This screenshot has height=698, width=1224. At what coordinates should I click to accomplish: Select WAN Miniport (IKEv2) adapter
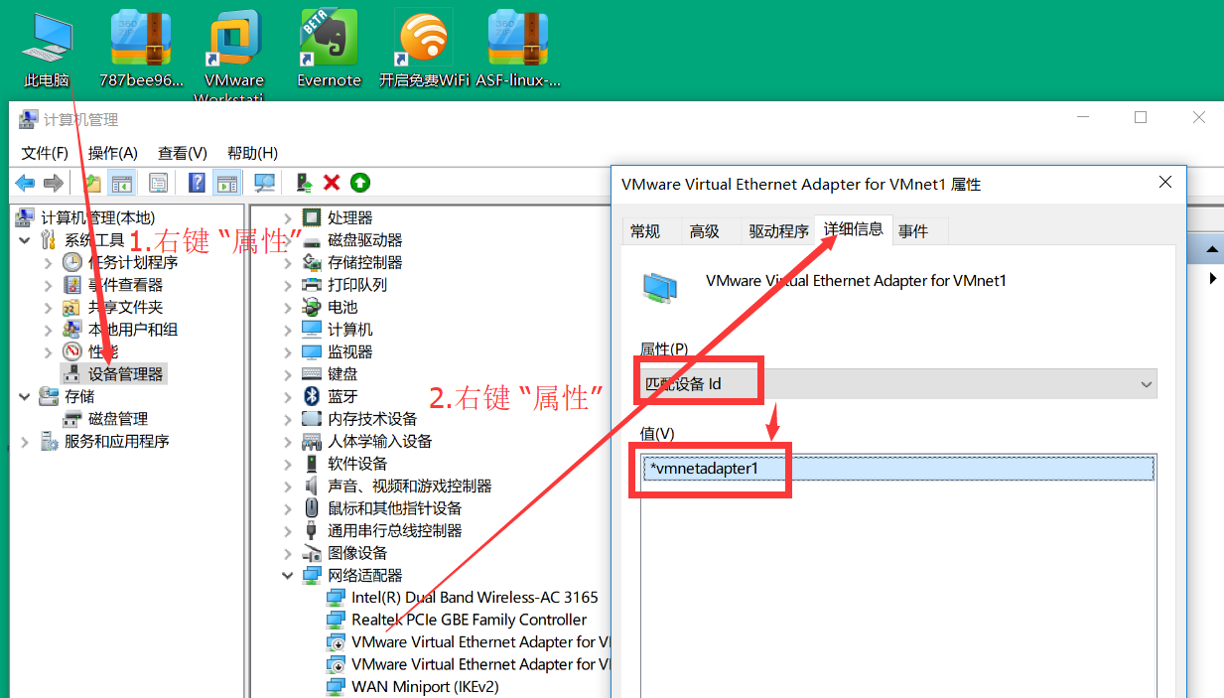point(425,686)
